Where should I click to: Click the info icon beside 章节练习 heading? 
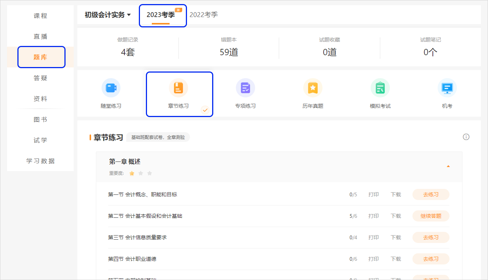point(466,137)
